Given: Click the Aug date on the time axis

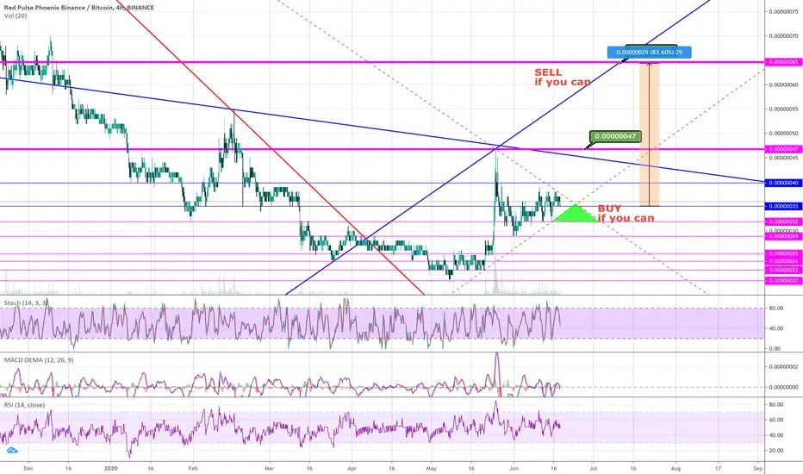Looking at the screenshot, I should pyautogui.click(x=675, y=468).
